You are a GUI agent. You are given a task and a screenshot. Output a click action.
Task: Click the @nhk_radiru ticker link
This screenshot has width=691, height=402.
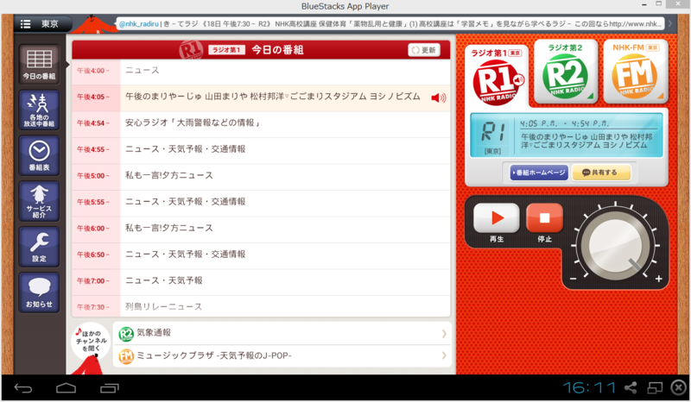(138, 24)
